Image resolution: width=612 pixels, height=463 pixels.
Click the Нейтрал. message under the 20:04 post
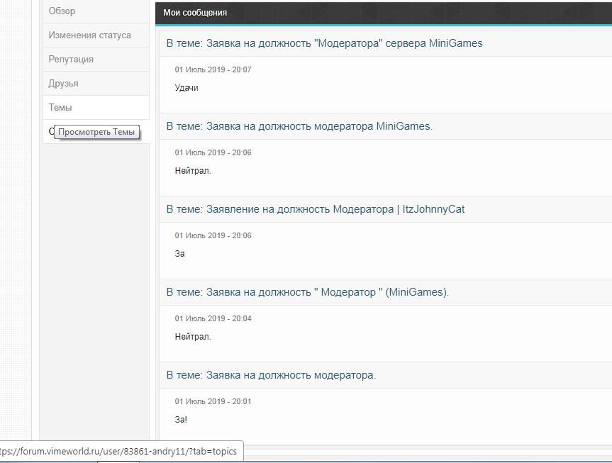click(x=193, y=337)
